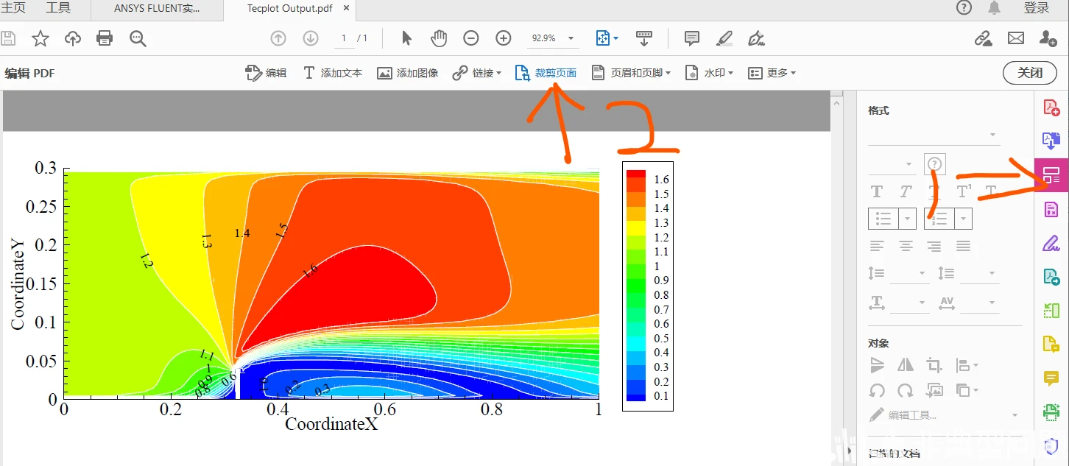
Task: Open the Tools (工具) menu tab
Action: click(58, 8)
